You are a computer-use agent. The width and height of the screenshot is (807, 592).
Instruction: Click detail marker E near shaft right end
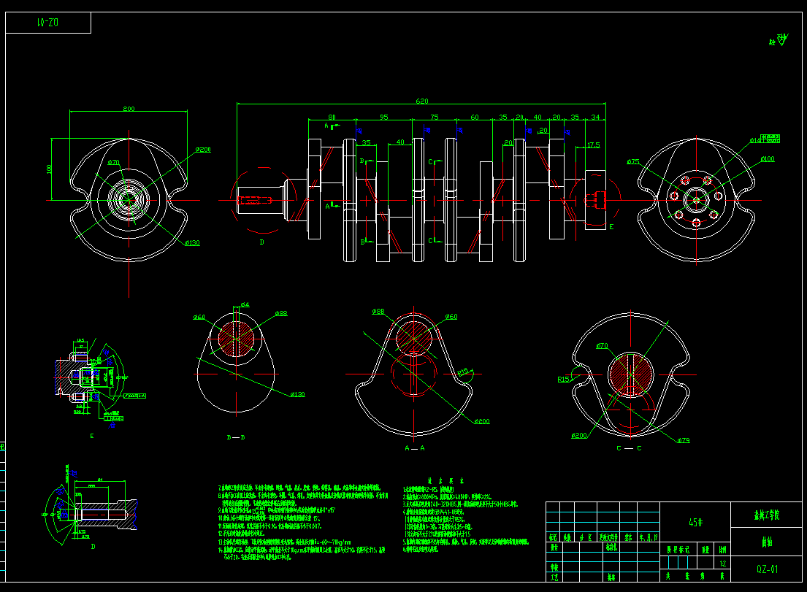611,226
